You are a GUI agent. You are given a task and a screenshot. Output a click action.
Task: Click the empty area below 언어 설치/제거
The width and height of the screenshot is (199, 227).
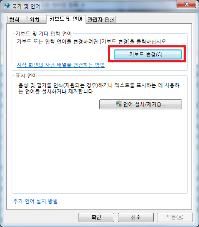click(x=100, y=151)
